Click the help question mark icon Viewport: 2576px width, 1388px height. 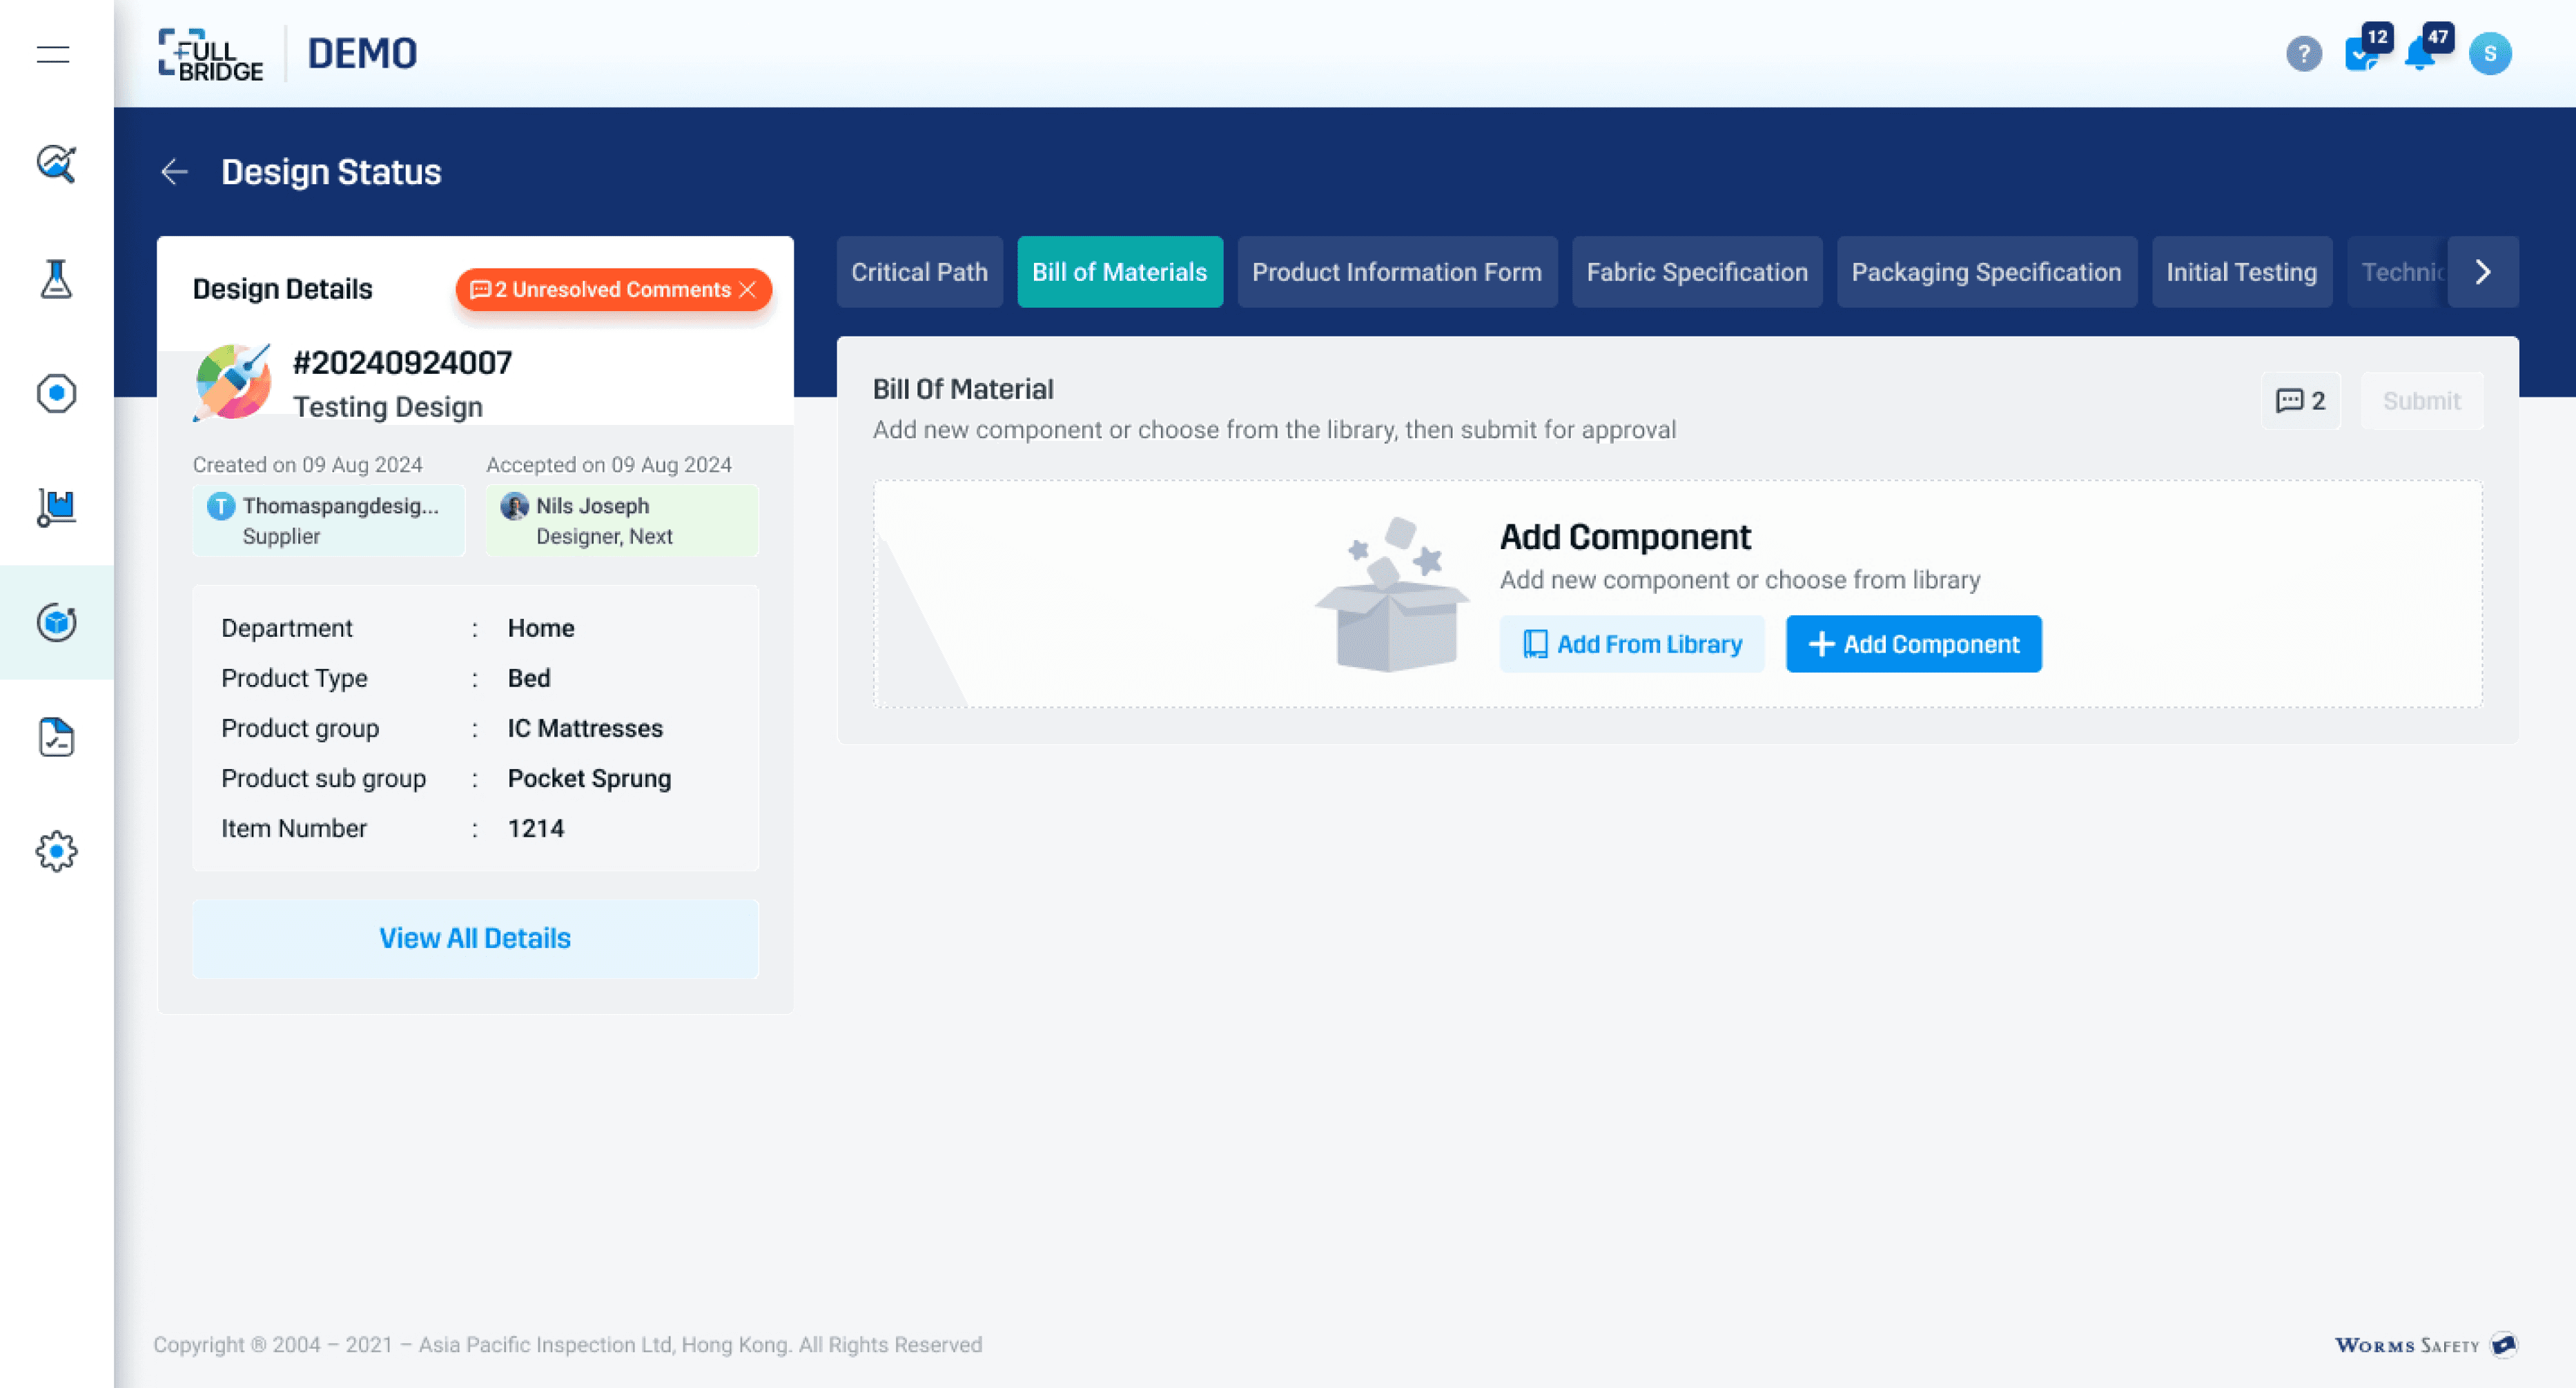pos(2303,54)
